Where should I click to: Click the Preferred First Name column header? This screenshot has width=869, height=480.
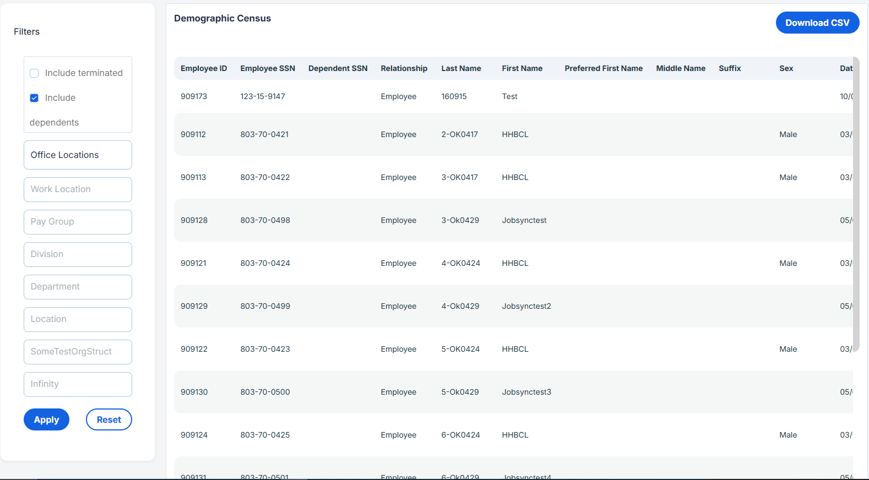pyautogui.click(x=604, y=68)
